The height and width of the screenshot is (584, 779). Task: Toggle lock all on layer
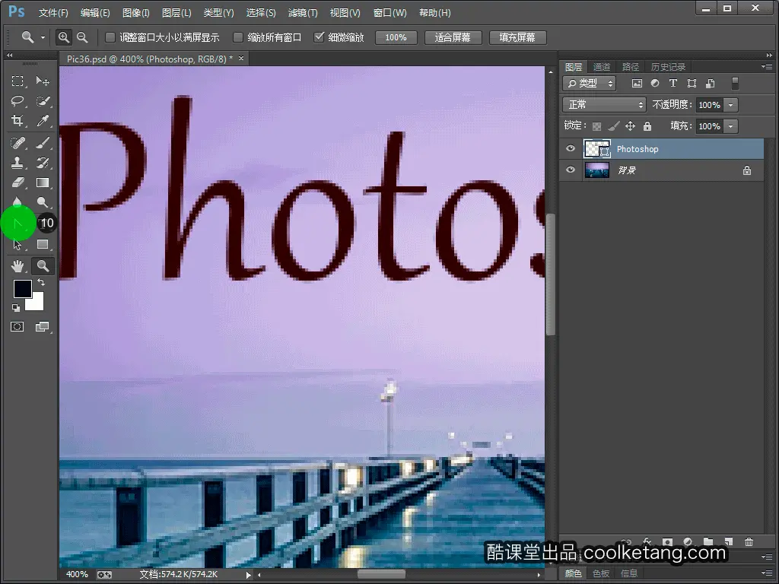pos(647,126)
